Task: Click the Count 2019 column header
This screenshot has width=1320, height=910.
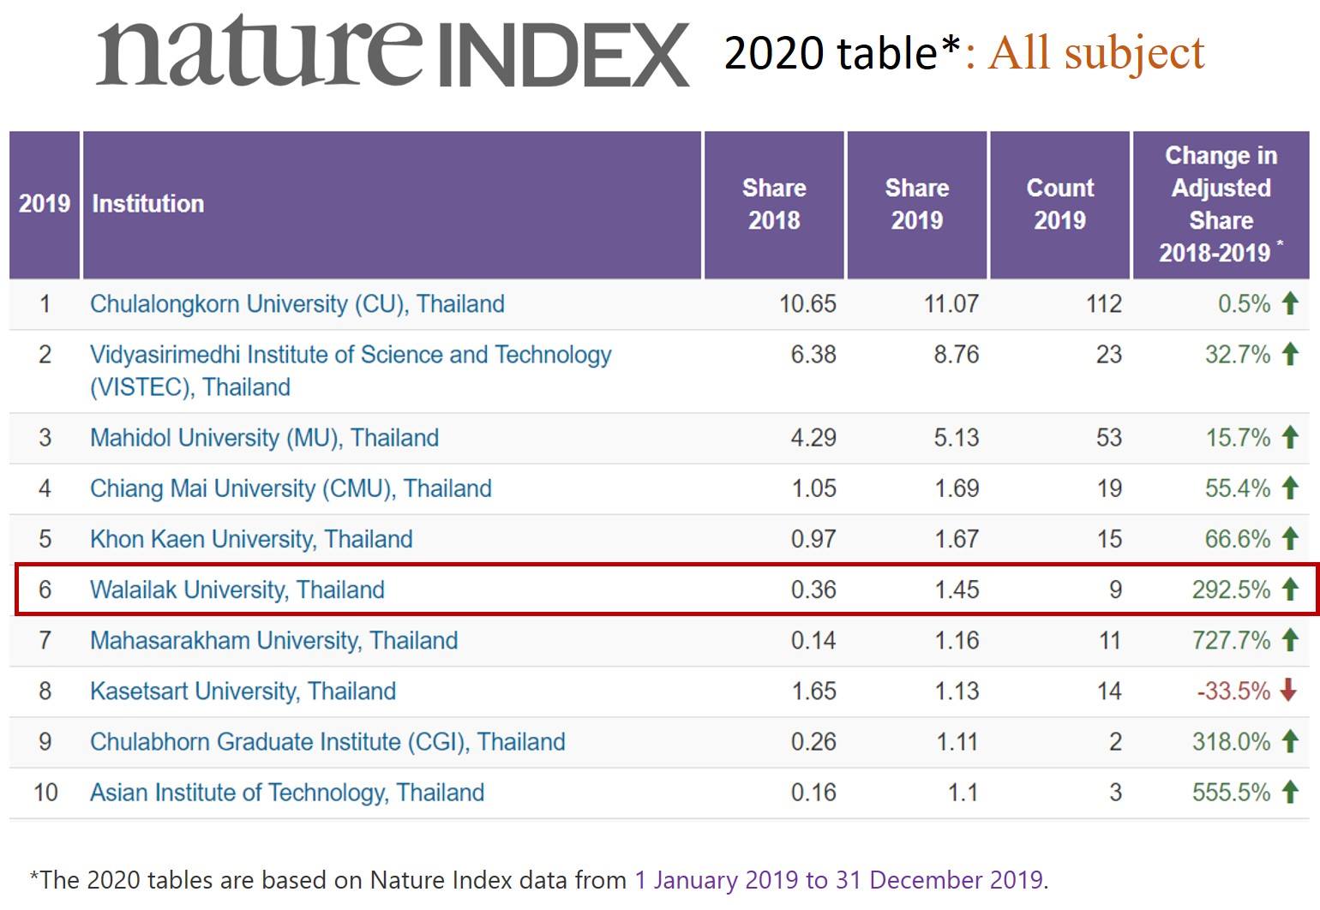Action: [x=1059, y=204]
